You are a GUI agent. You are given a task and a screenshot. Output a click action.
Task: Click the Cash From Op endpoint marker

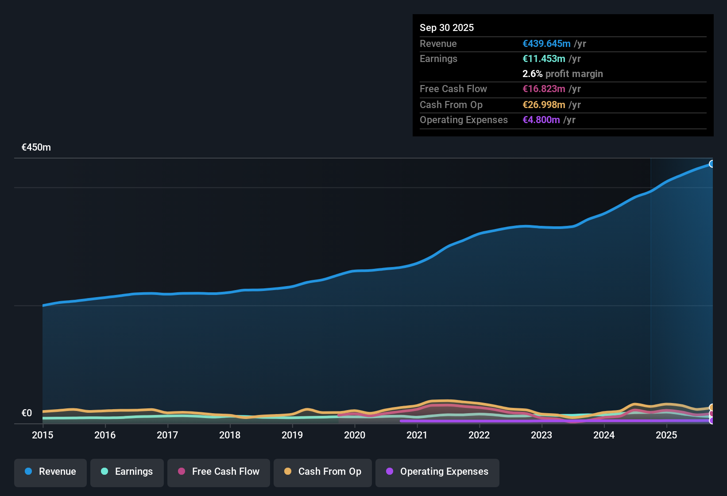pos(712,406)
